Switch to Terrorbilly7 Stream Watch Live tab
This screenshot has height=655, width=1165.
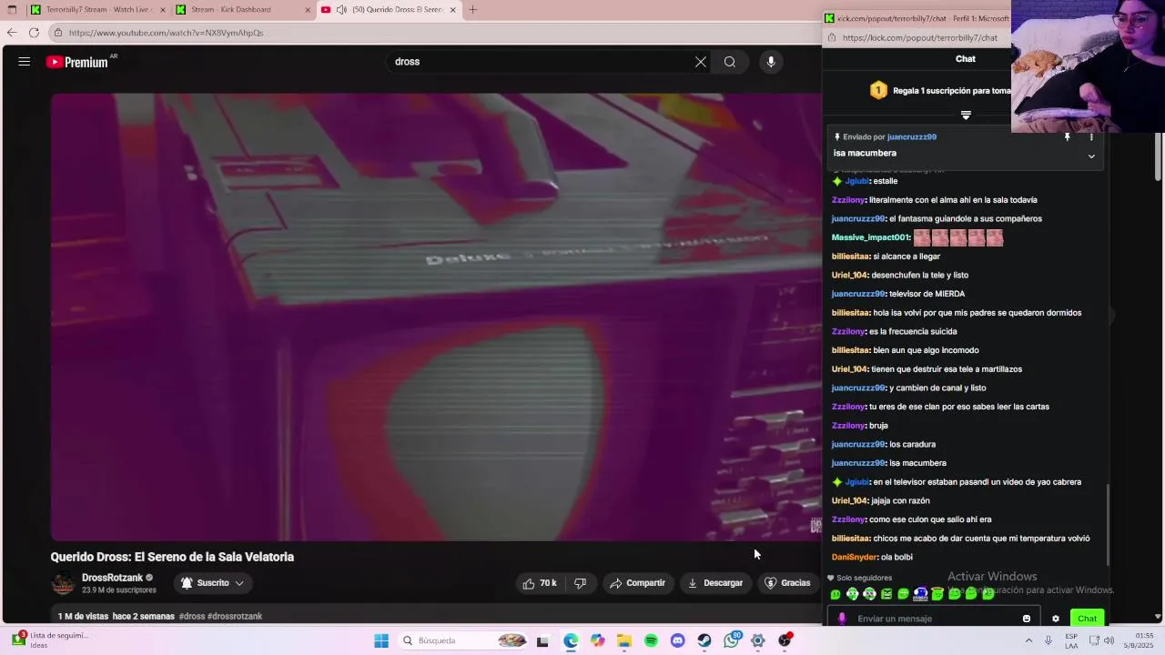(98, 9)
